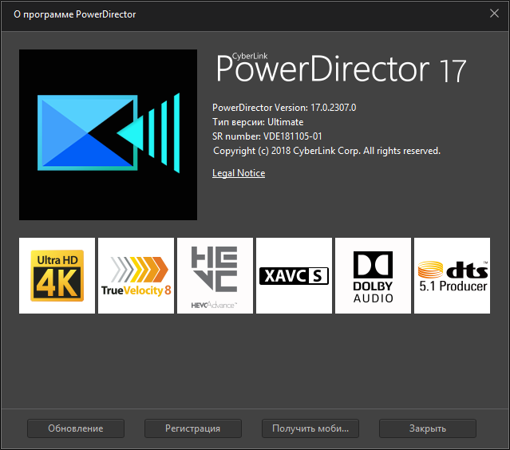Image resolution: width=510 pixels, height=450 pixels.
Task: Click the О программе PowerDirector title bar
Action: click(74, 14)
